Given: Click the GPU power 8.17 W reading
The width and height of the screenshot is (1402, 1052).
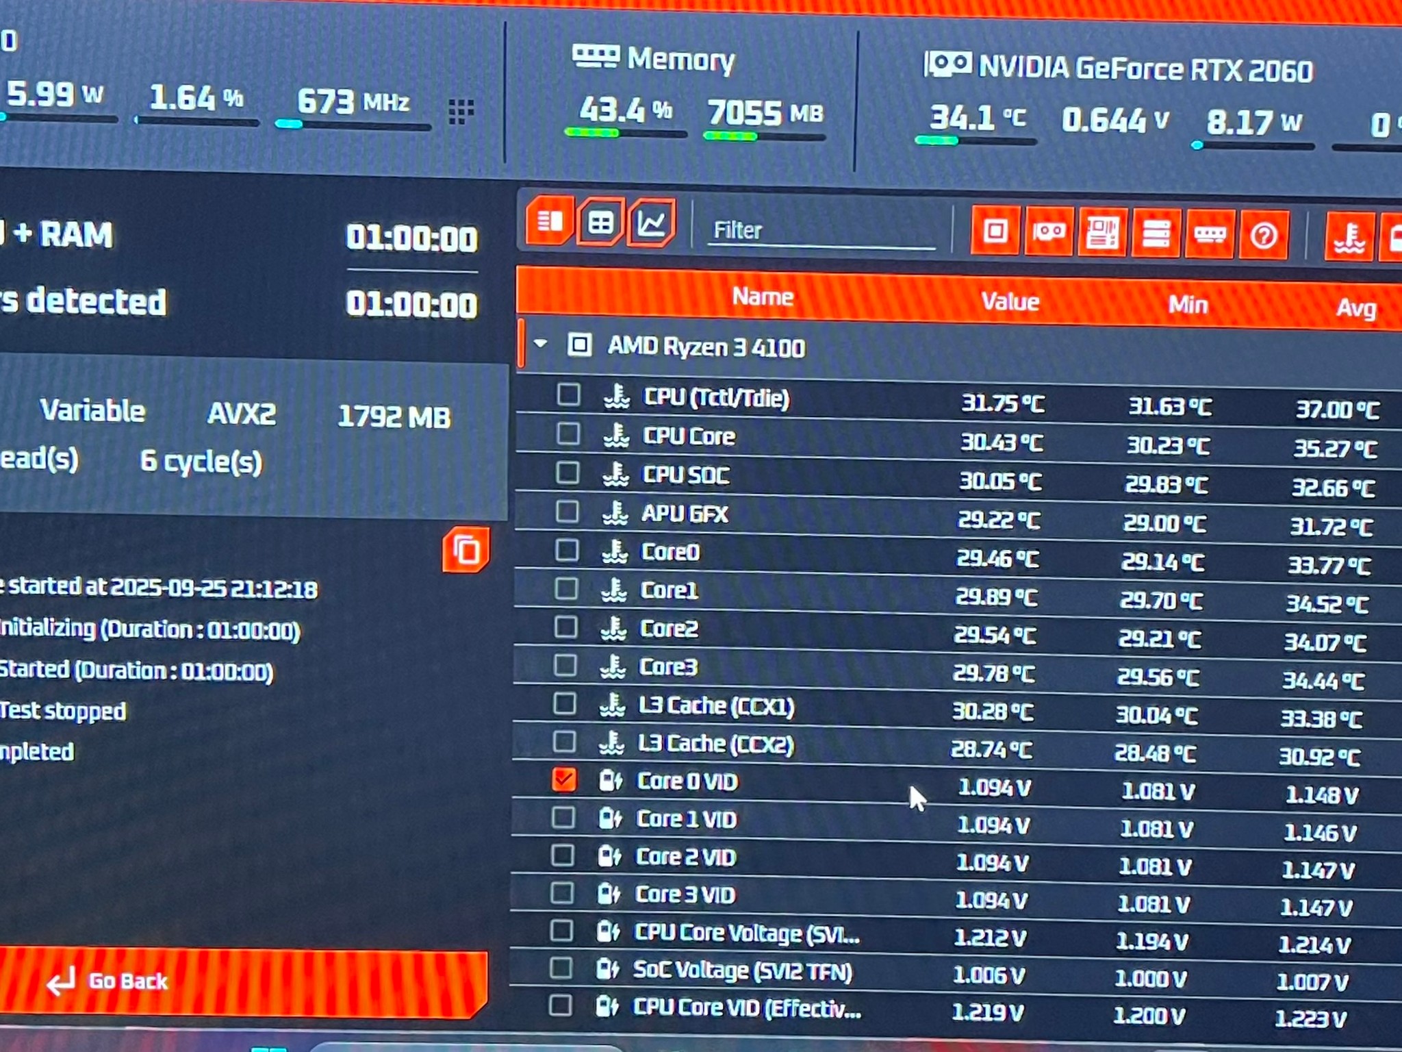Looking at the screenshot, I should [x=1254, y=123].
